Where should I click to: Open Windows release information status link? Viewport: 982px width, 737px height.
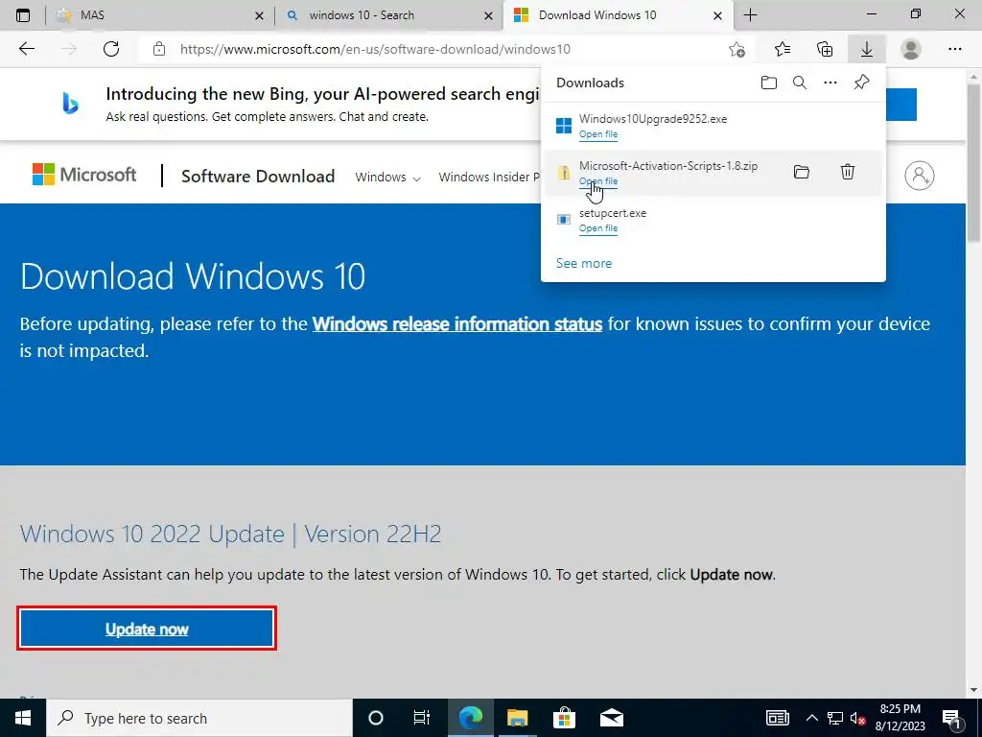(x=457, y=324)
